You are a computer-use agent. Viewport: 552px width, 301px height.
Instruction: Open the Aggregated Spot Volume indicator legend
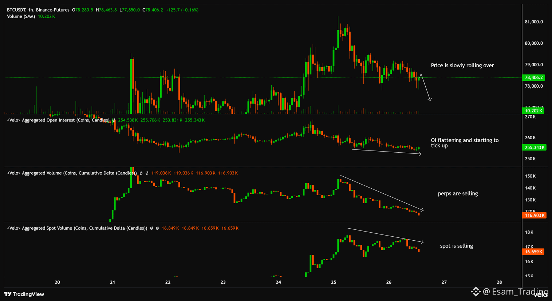coord(77,228)
